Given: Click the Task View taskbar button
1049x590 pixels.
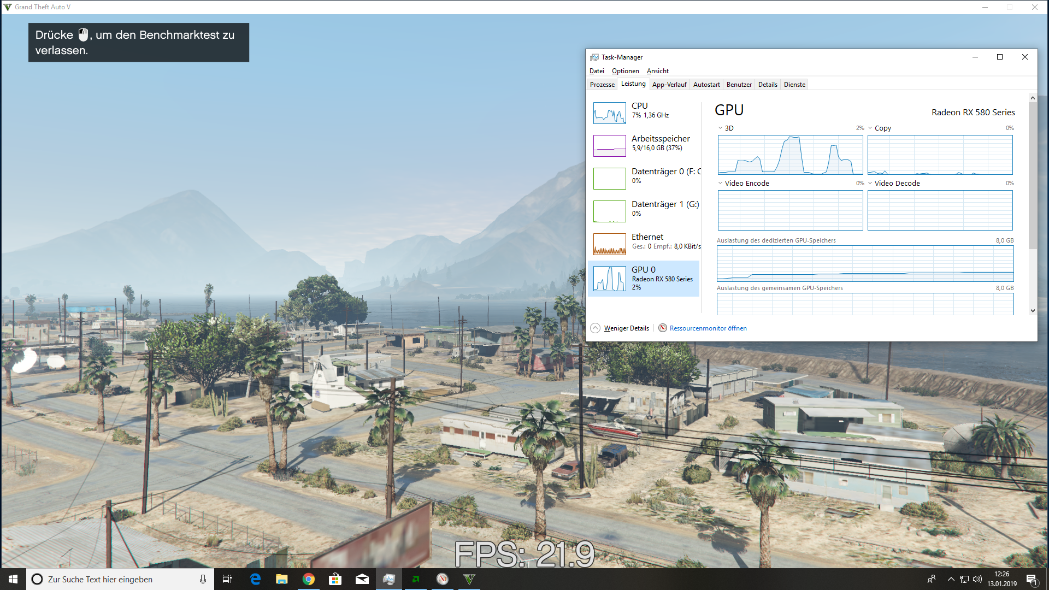Looking at the screenshot, I should pos(227,579).
